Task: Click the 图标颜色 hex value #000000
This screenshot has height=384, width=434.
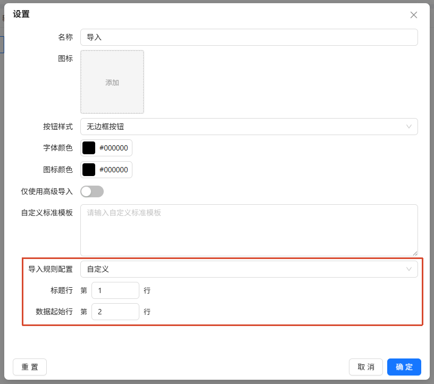Action: coord(114,170)
